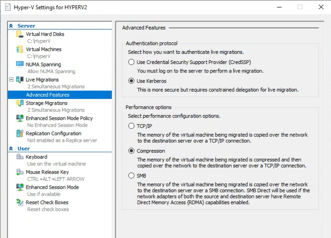The image size is (331, 238).
Task: Click the NUMA Spanning monitor icon
Action: pyautogui.click(x=20, y=64)
